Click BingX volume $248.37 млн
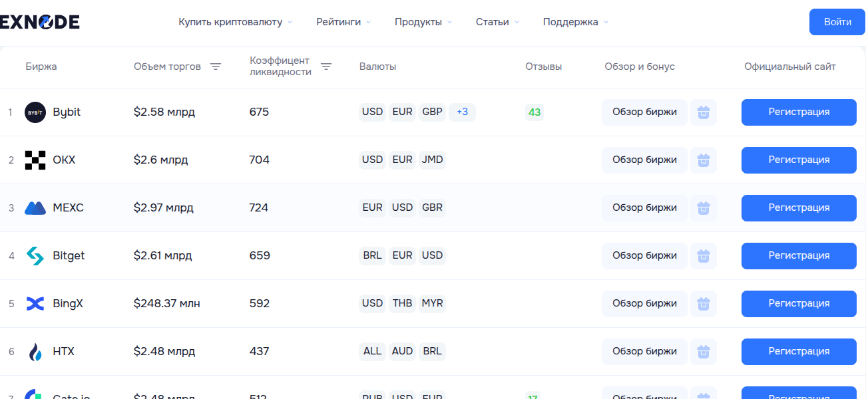 click(167, 304)
